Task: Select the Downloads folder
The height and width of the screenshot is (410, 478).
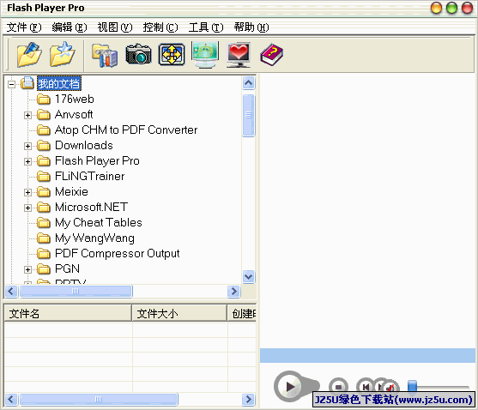Action: [84, 145]
